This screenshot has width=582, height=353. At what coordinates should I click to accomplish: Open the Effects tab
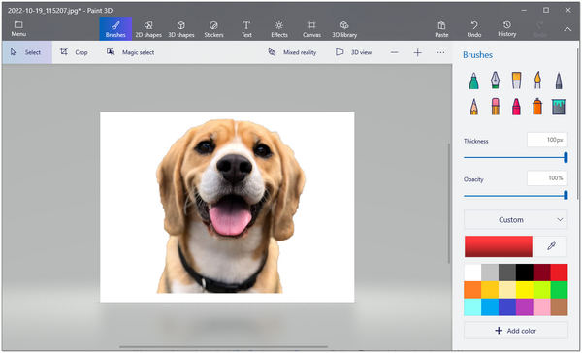click(x=279, y=29)
